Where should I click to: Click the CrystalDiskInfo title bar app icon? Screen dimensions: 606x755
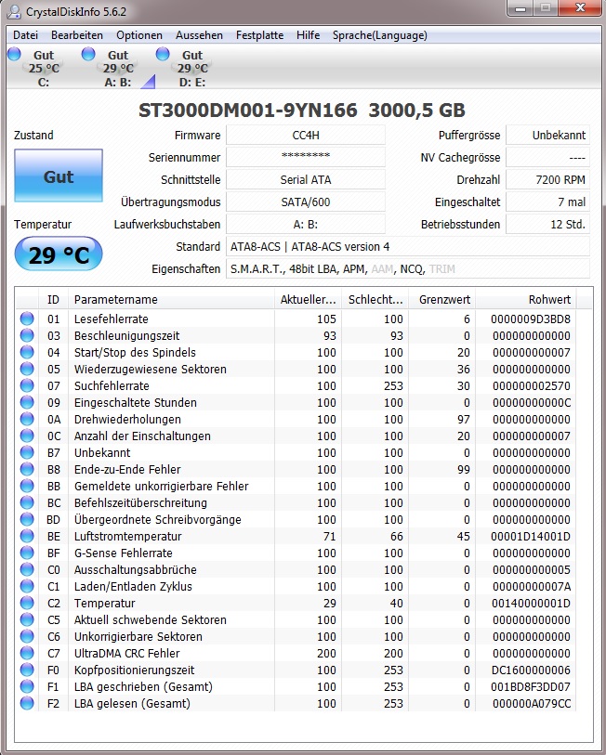(x=15, y=11)
